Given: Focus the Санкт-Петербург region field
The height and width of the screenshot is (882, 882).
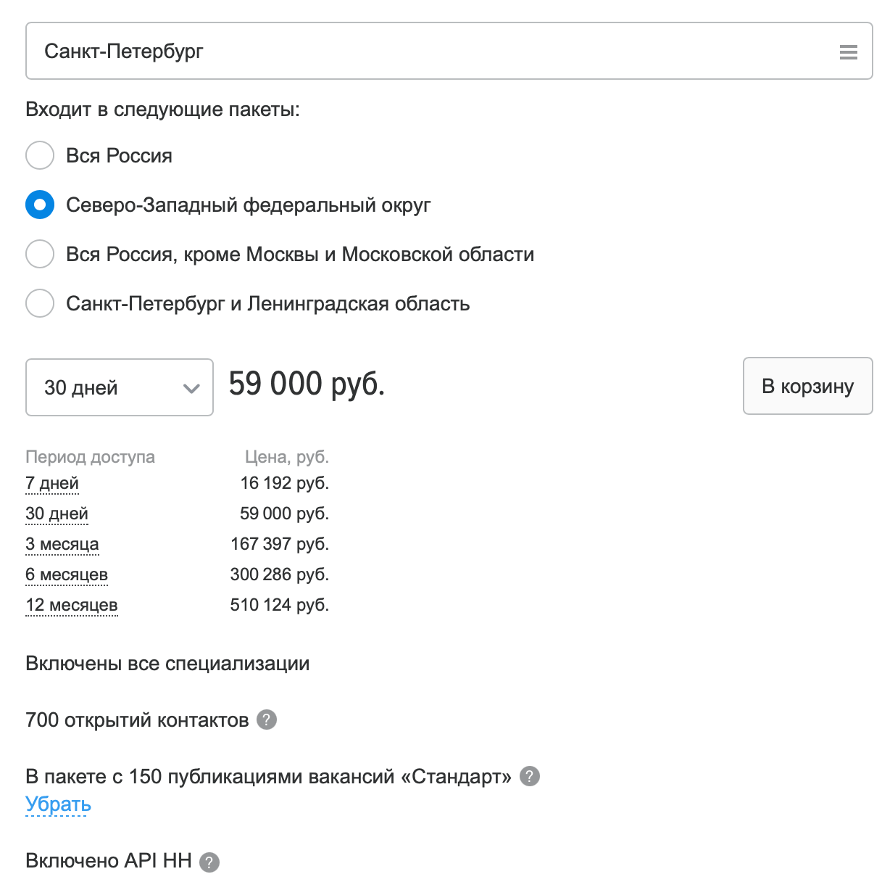Looking at the screenshot, I should tap(449, 51).
